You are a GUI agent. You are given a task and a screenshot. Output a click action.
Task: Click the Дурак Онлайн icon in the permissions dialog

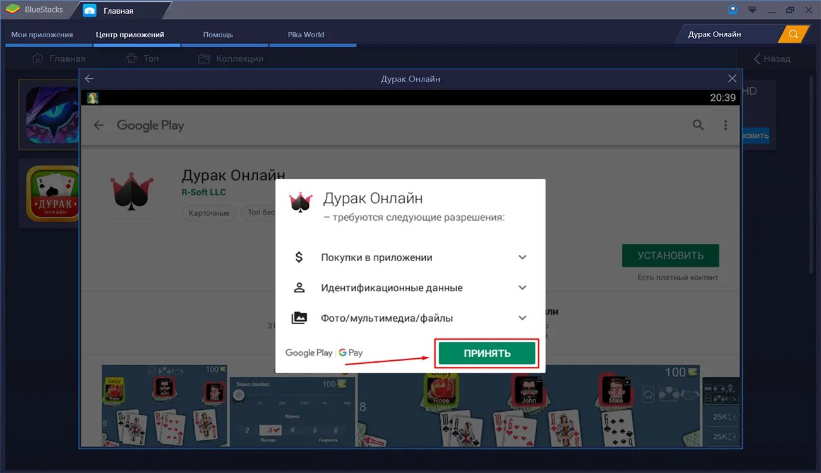click(x=301, y=202)
